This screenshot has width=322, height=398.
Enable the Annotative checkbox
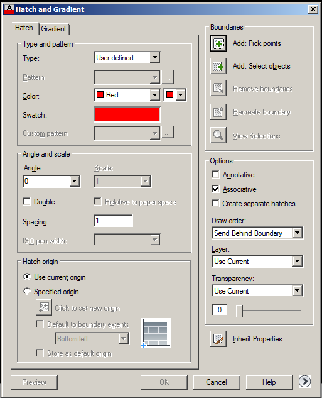(x=215, y=175)
